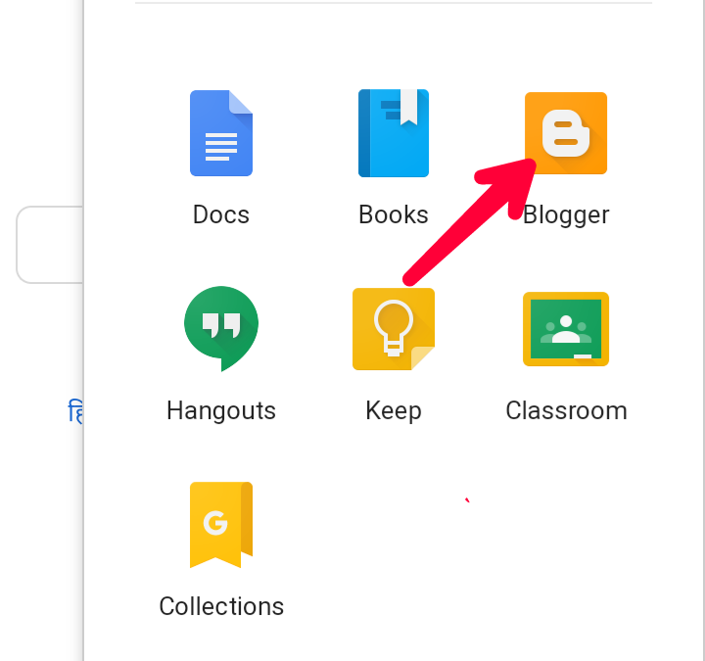Select the Books text label
Viewport: 705px width, 661px height.
(x=394, y=214)
